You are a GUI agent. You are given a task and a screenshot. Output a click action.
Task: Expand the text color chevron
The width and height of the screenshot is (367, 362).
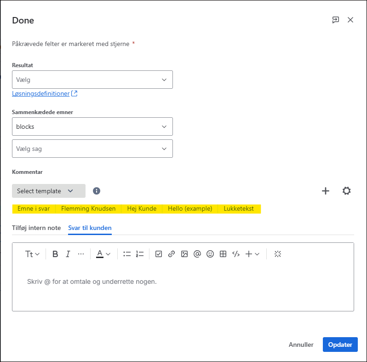(x=108, y=254)
